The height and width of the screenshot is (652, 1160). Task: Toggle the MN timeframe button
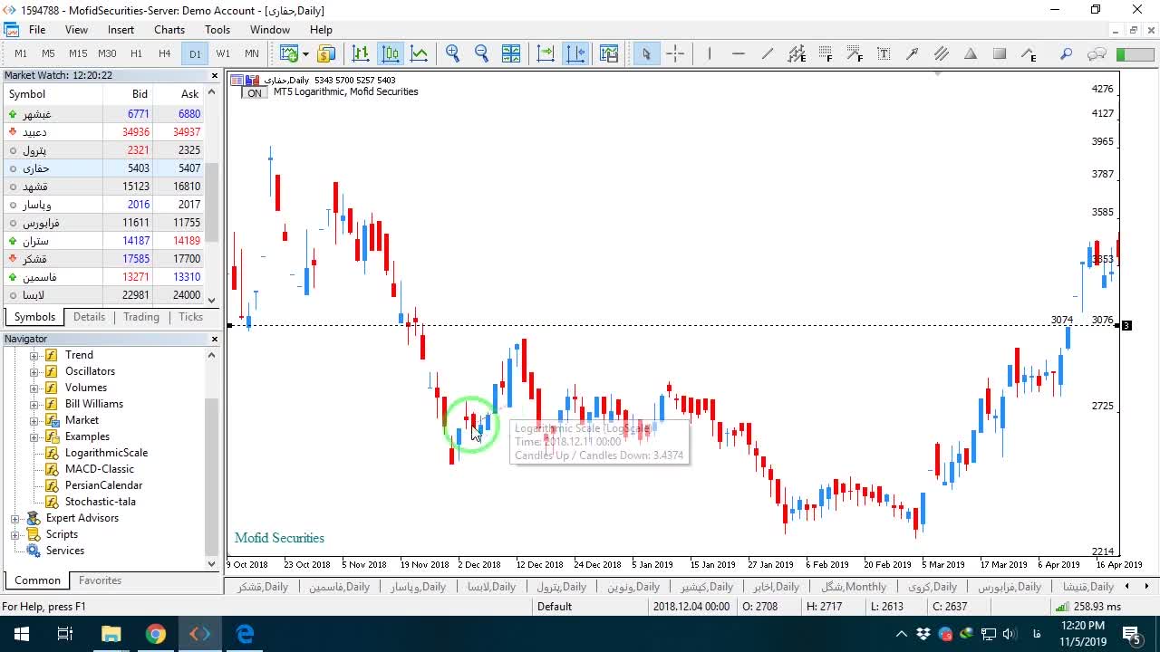(252, 53)
